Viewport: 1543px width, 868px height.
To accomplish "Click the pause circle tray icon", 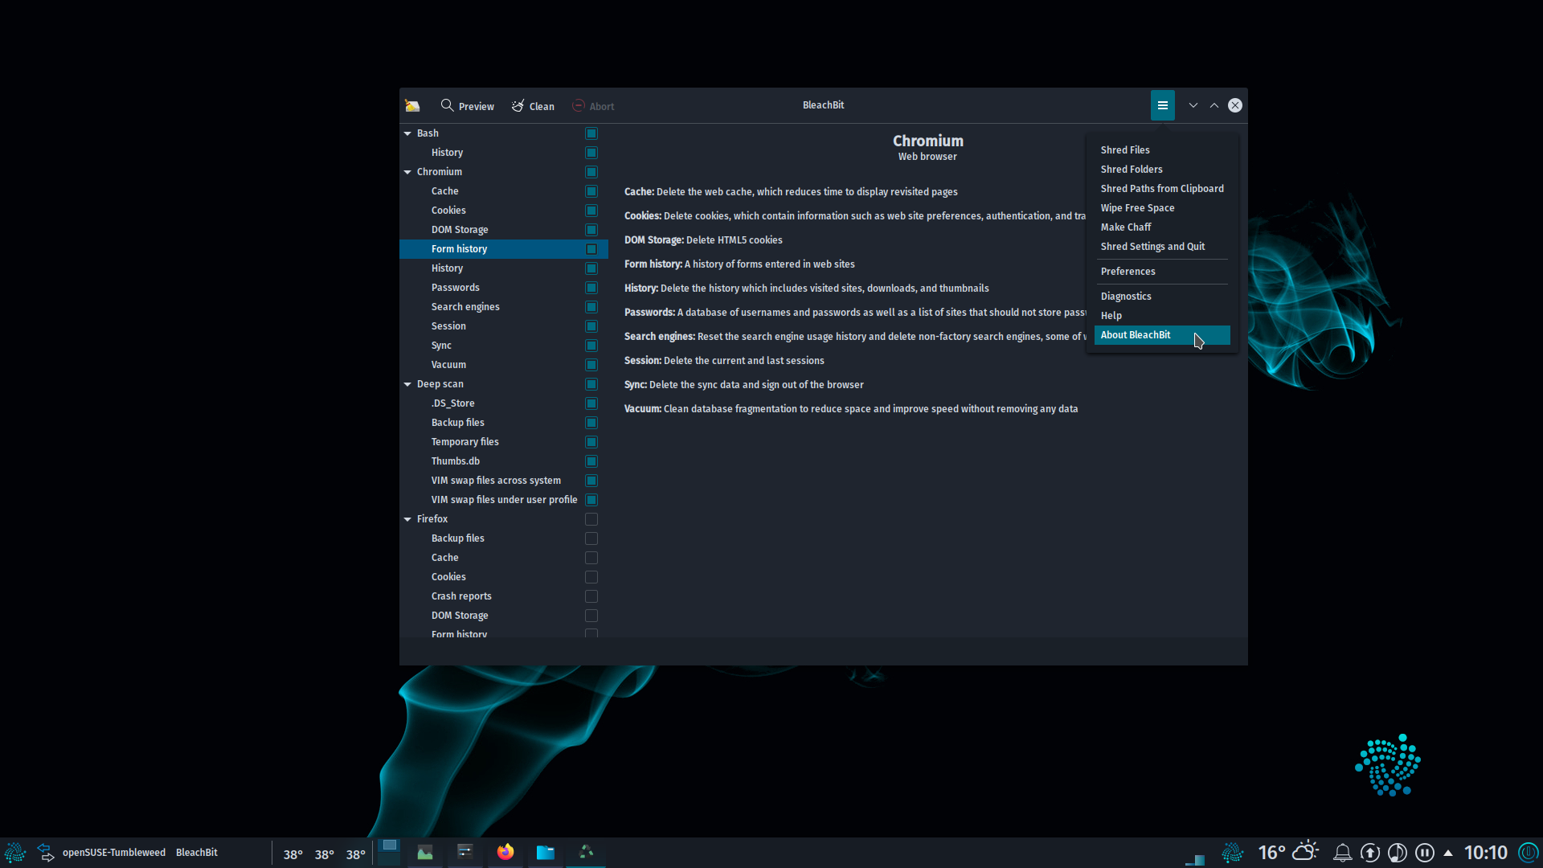I will [x=1425, y=853].
